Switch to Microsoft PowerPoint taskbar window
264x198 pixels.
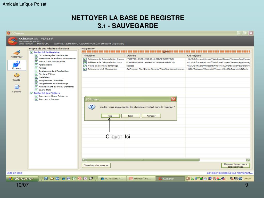point(141,179)
